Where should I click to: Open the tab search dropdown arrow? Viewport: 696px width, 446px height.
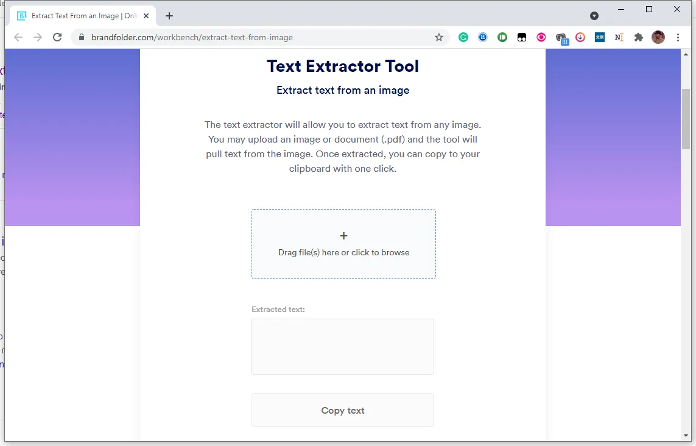click(594, 16)
